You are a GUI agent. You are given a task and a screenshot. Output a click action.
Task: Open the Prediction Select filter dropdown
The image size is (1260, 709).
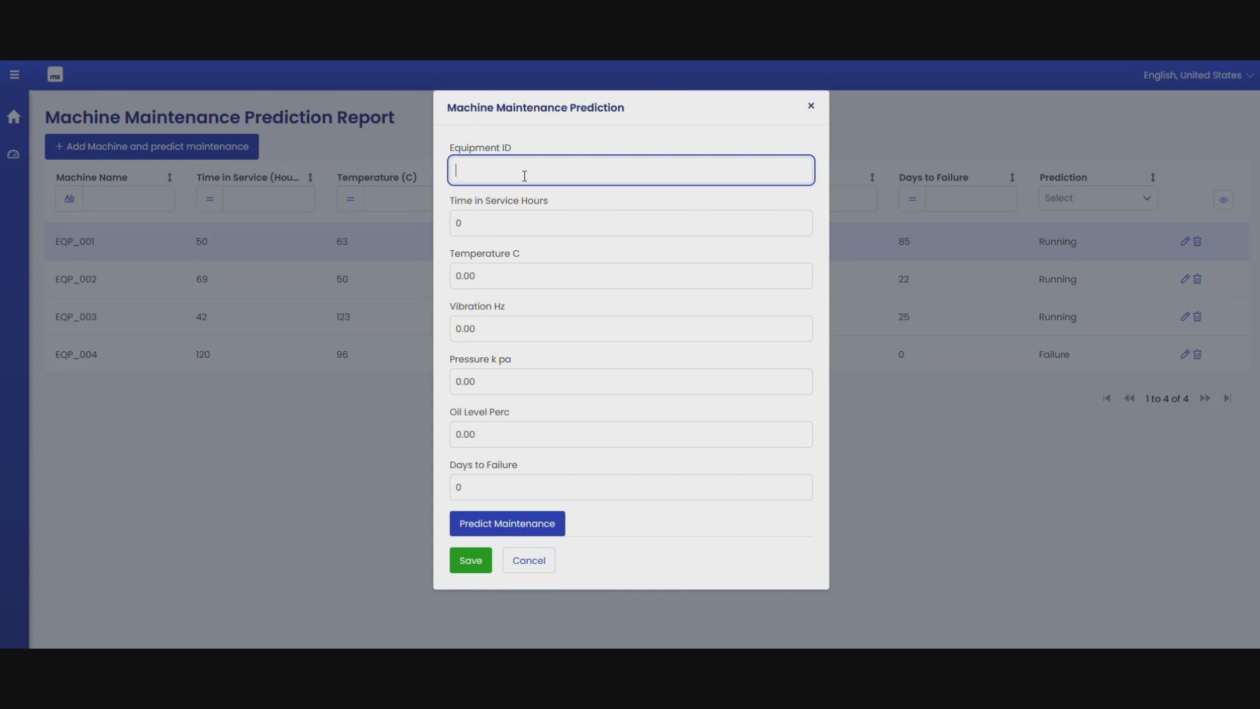click(1098, 198)
